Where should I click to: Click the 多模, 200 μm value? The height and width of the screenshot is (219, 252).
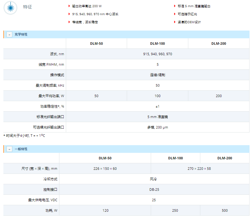(158, 128)
